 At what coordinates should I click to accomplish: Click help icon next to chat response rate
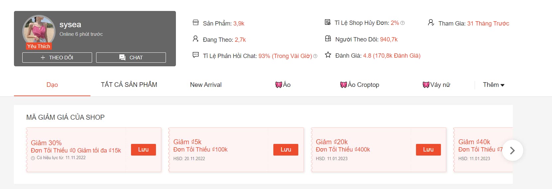(315, 56)
